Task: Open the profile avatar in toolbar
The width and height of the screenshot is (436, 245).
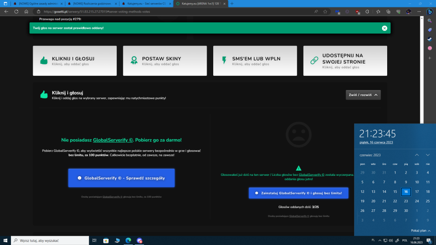Action: (409, 12)
